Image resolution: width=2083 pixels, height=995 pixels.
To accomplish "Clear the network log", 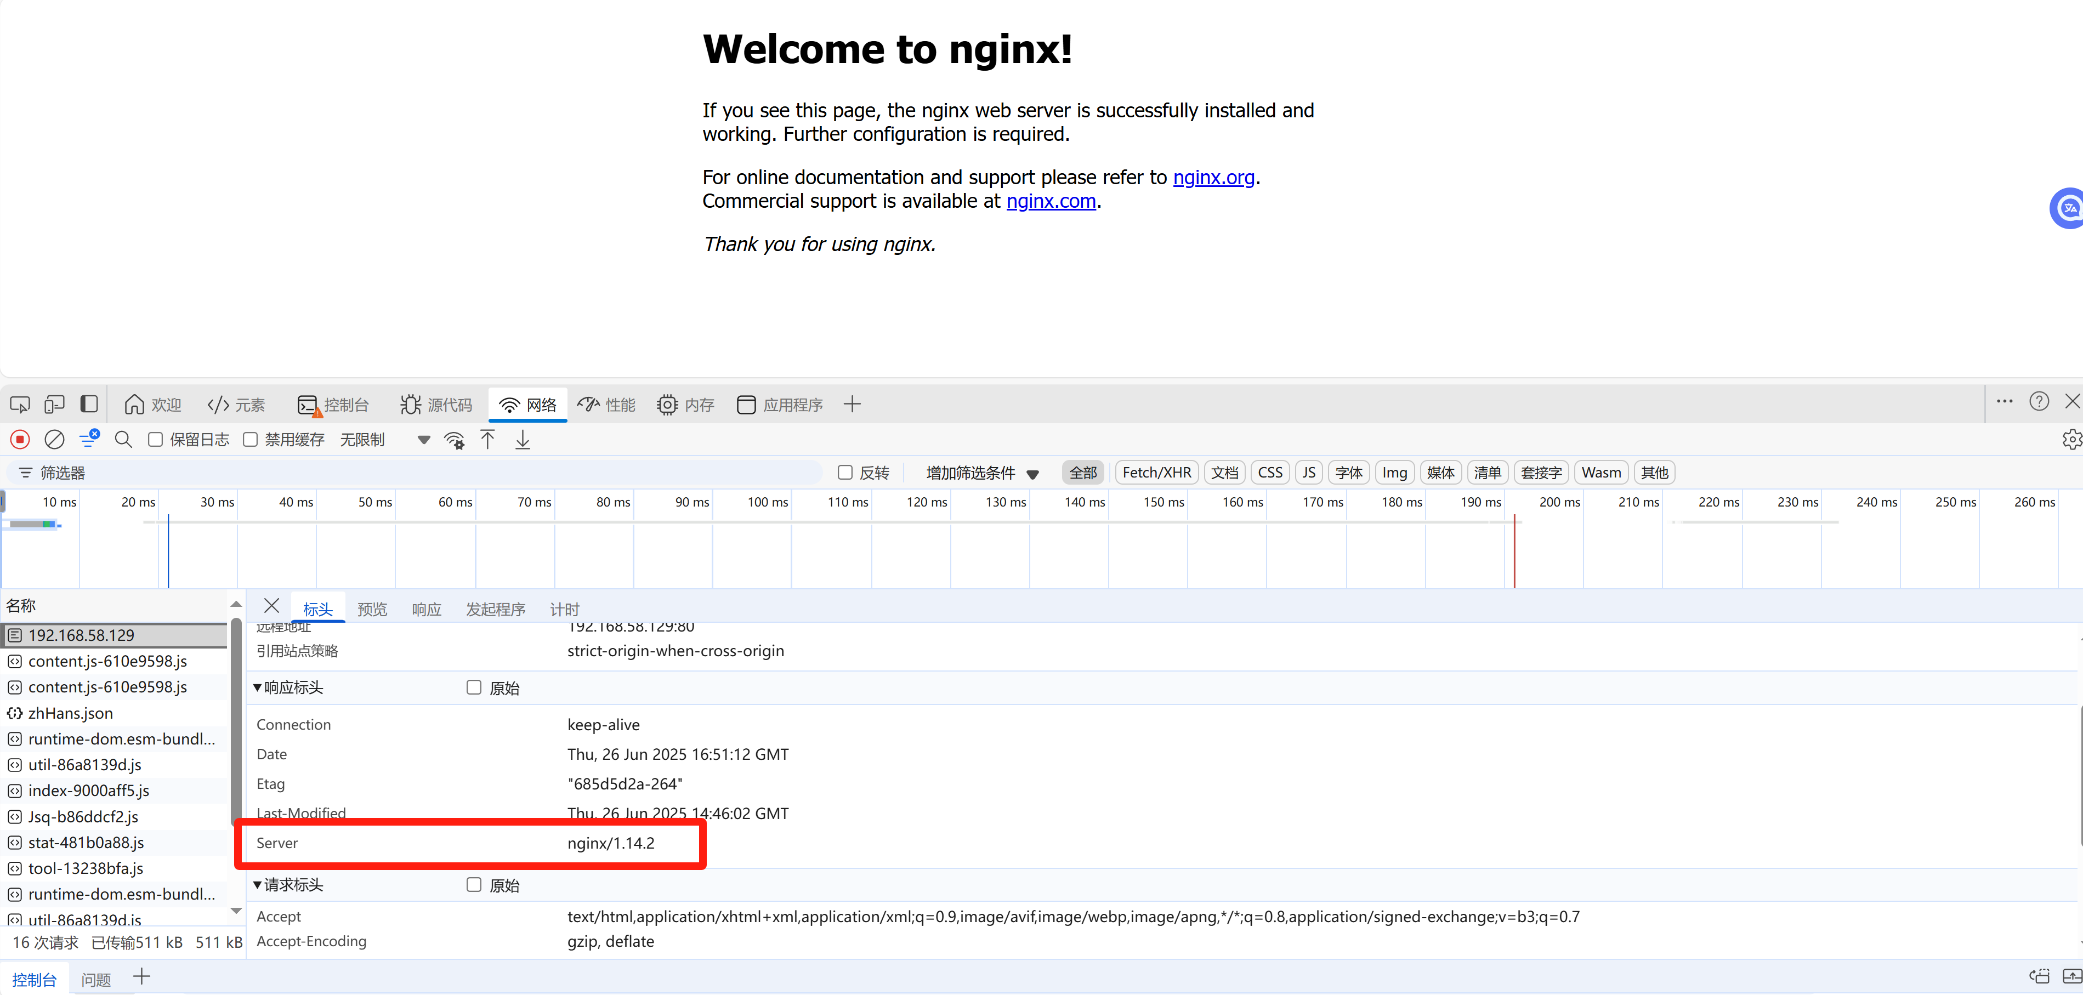I will [x=54, y=439].
